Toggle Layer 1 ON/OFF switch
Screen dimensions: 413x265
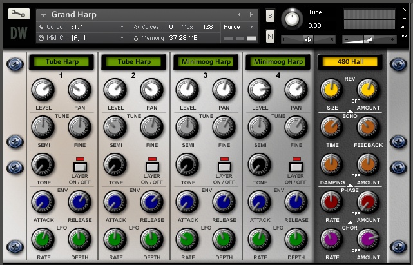tap(80, 167)
